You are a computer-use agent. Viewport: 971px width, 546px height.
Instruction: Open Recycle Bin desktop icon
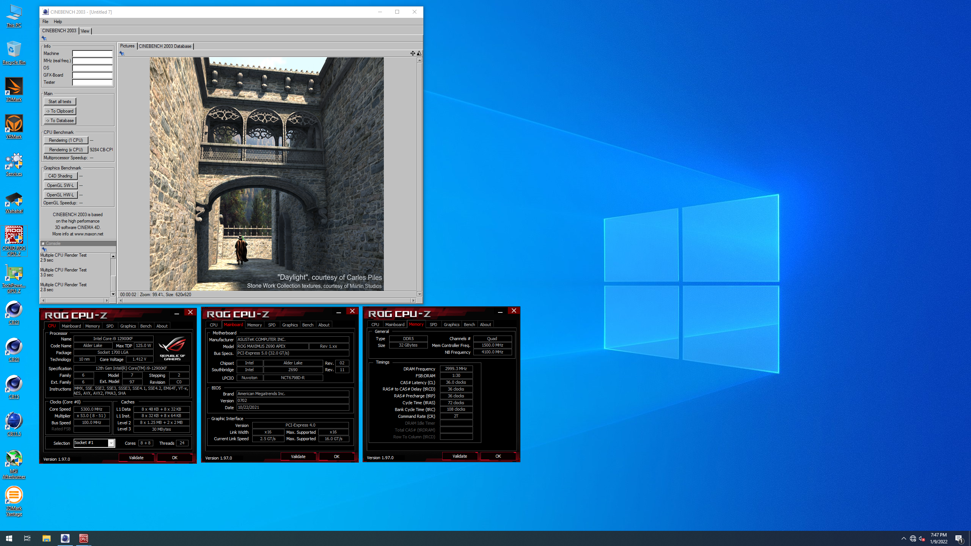[14, 53]
